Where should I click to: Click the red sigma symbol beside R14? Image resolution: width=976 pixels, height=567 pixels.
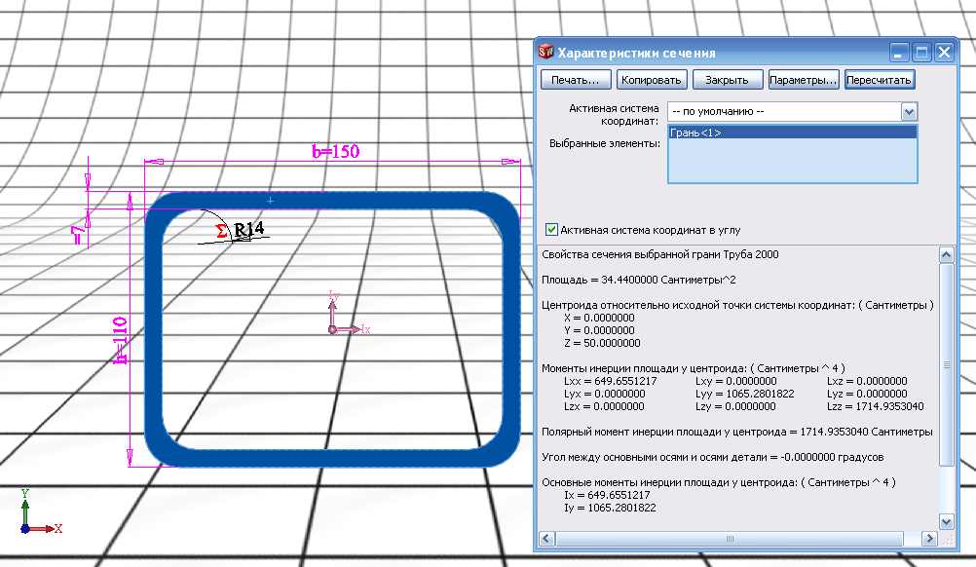(221, 230)
